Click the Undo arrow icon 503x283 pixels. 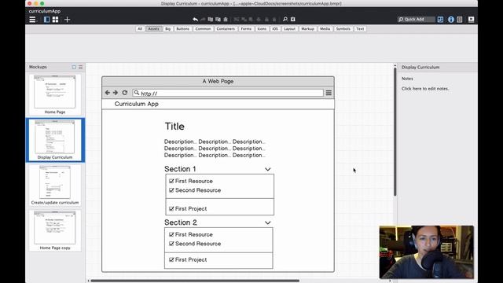coord(195,19)
